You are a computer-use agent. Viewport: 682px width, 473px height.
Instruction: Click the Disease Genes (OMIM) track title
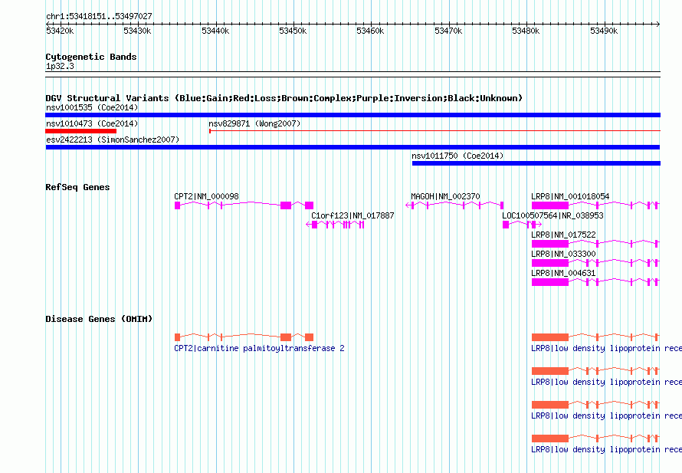tap(99, 319)
